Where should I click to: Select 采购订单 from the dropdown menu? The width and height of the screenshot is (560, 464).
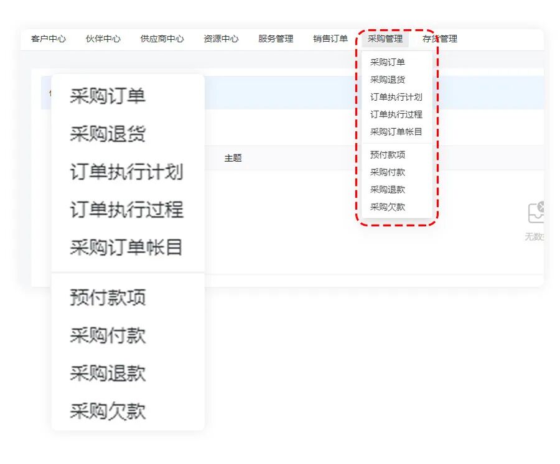389,62
